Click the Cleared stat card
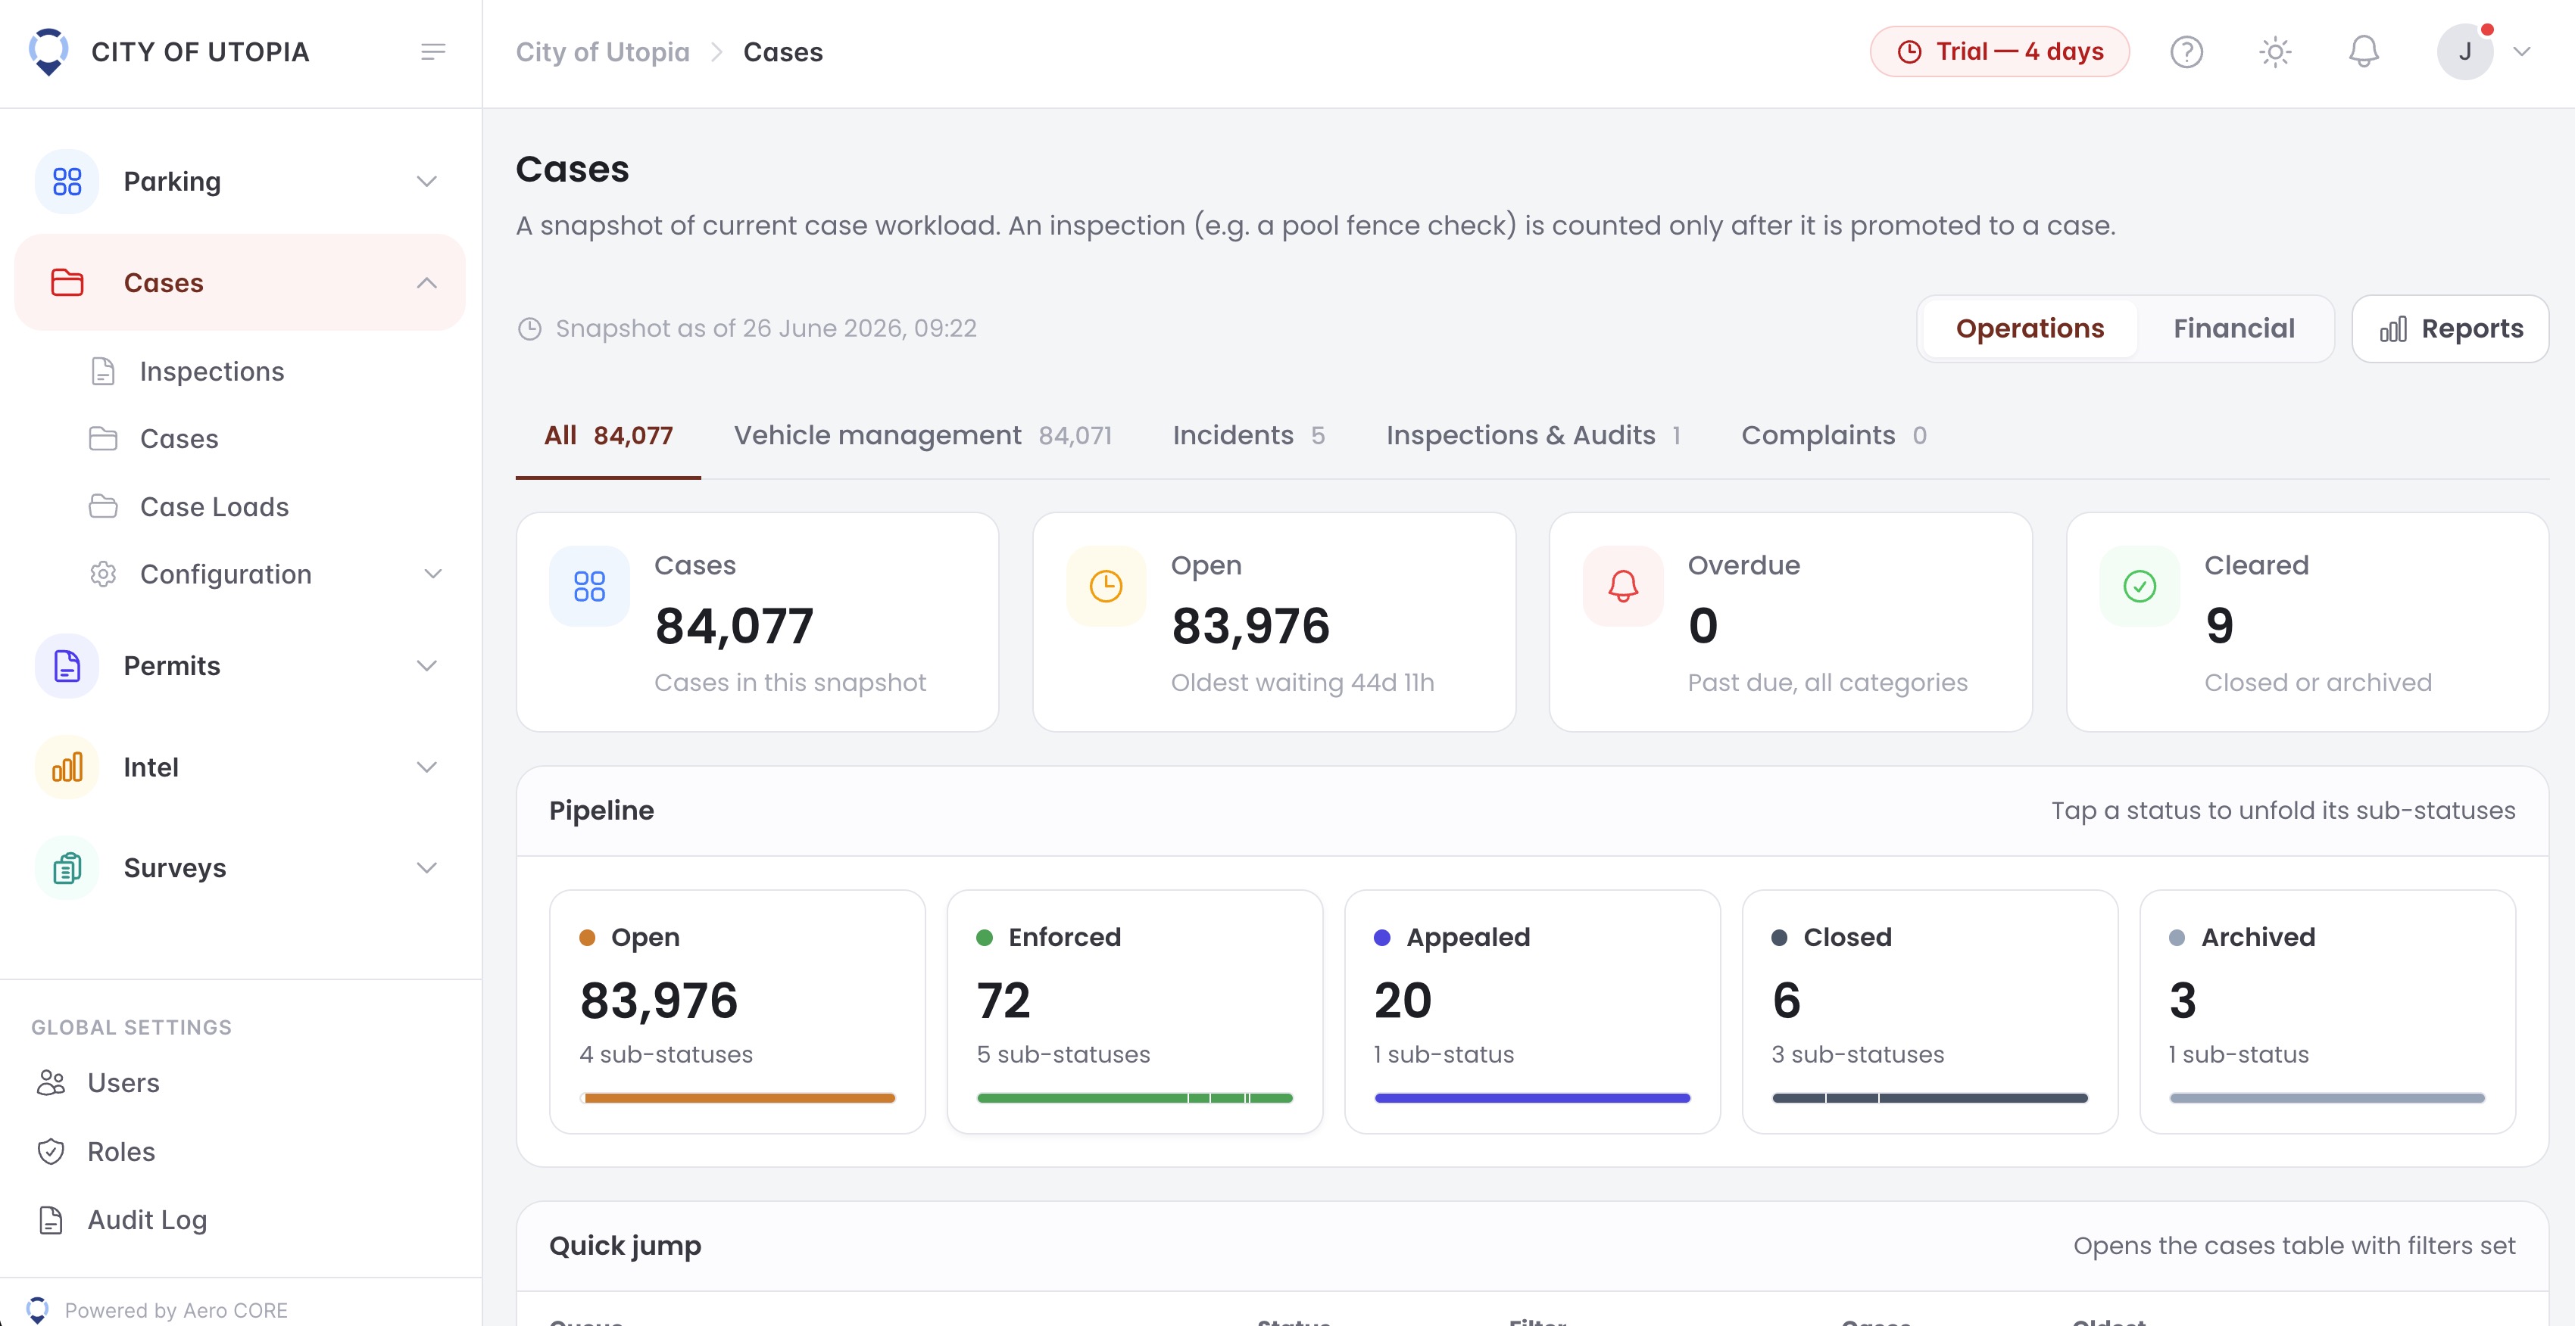This screenshot has width=2575, height=1326. tap(2307, 623)
